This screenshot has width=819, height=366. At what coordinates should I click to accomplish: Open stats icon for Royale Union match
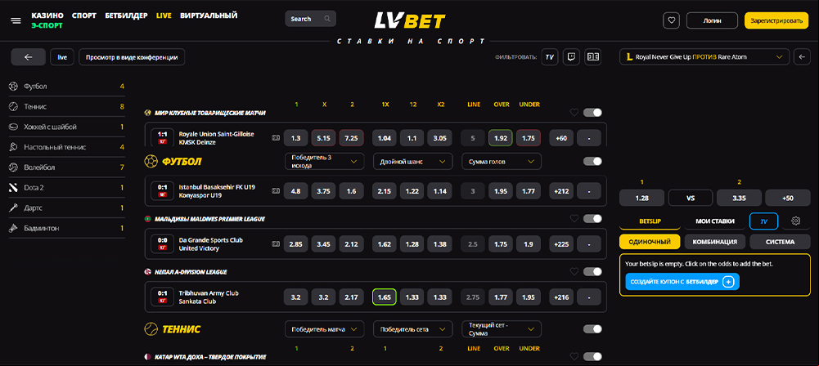tap(276, 138)
